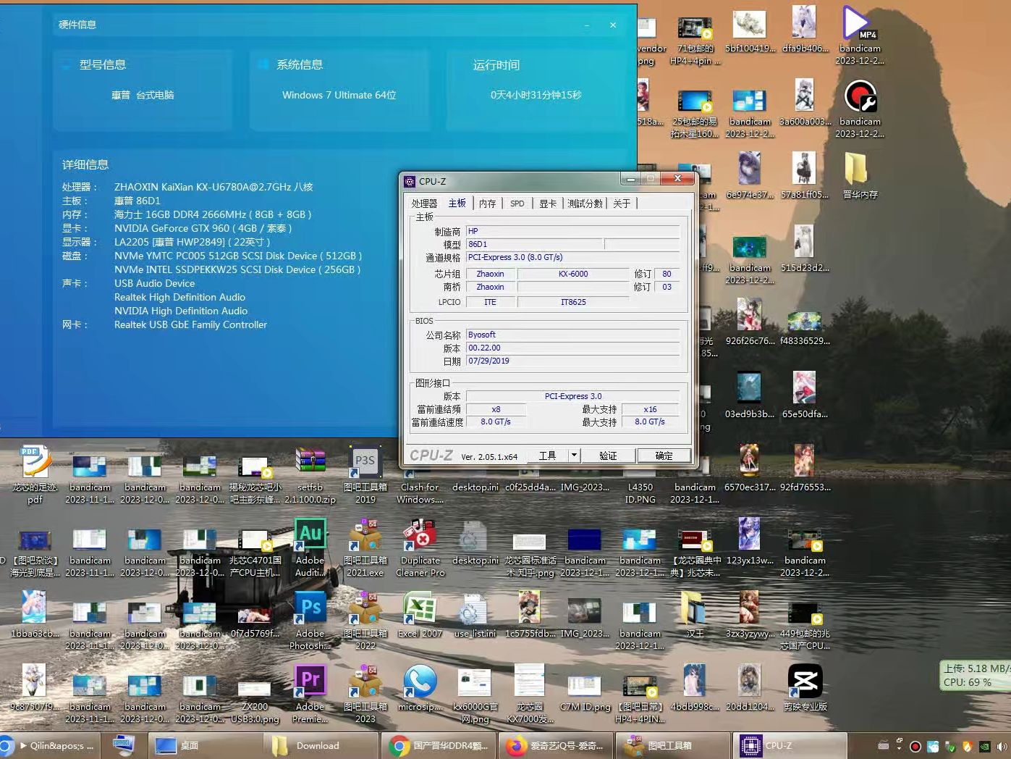This screenshot has height=759, width=1011.
Task: Open the setfsb 2.1.100.0.zip archive icon
Action: pos(310,474)
